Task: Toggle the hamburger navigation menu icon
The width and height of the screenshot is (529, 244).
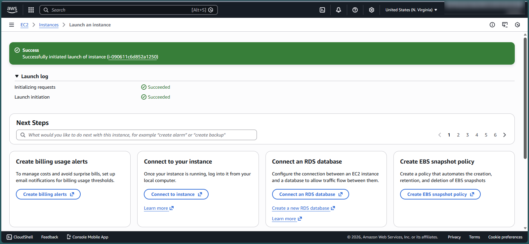Action: [x=12, y=25]
